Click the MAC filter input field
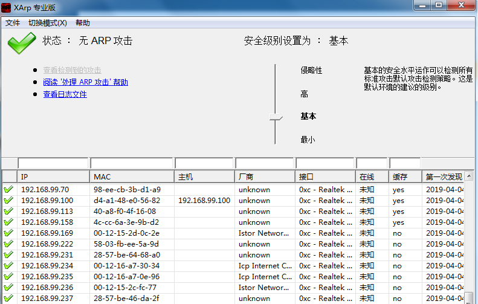This screenshot has width=478, height=304. pyautogui.click(x=132, y=163)
